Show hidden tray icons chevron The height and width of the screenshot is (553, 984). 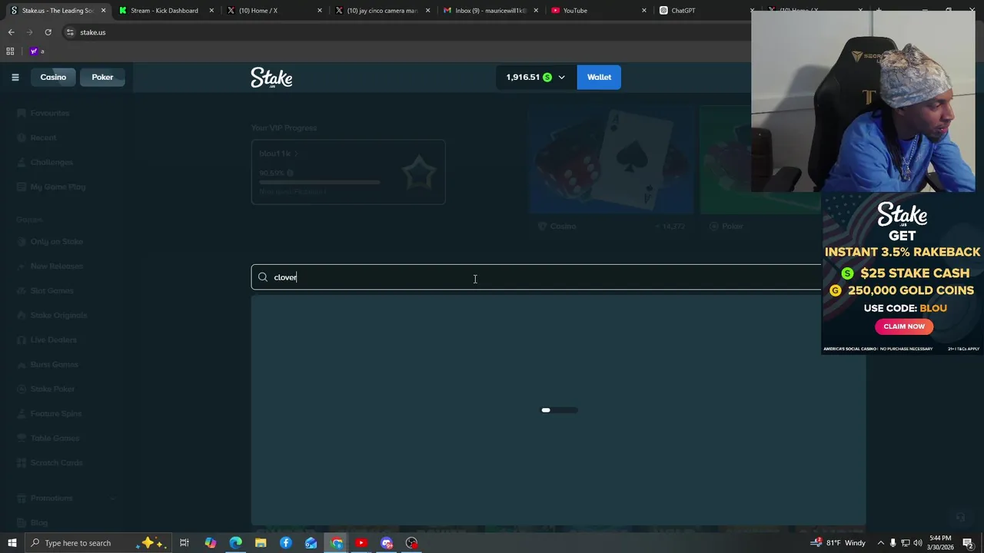coord(881,543)
